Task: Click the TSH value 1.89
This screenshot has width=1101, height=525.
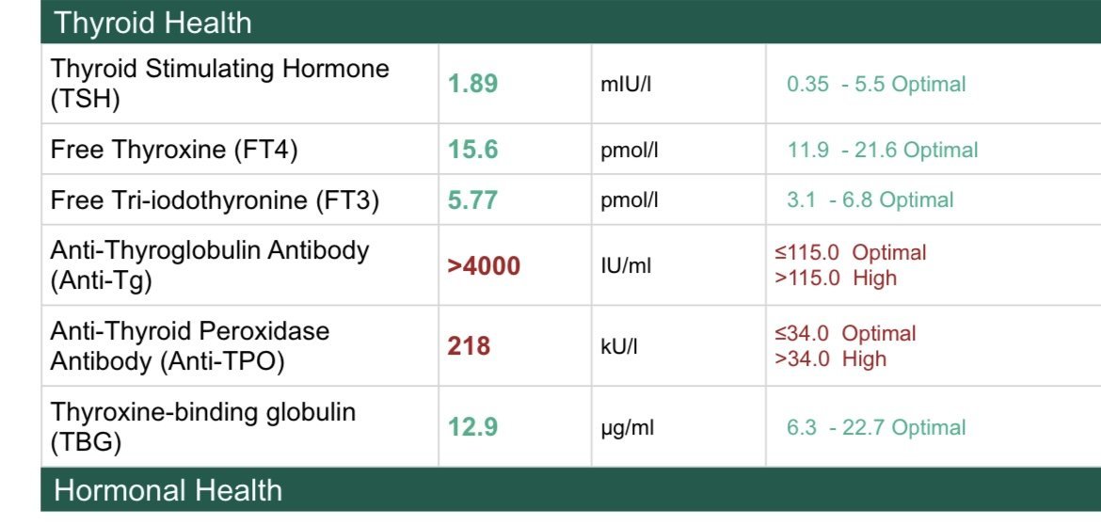Action: (472, 84)
